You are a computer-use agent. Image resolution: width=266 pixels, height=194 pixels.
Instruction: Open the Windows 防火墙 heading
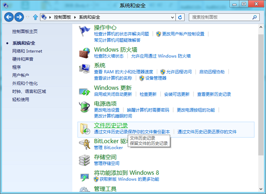pos(115,50)
